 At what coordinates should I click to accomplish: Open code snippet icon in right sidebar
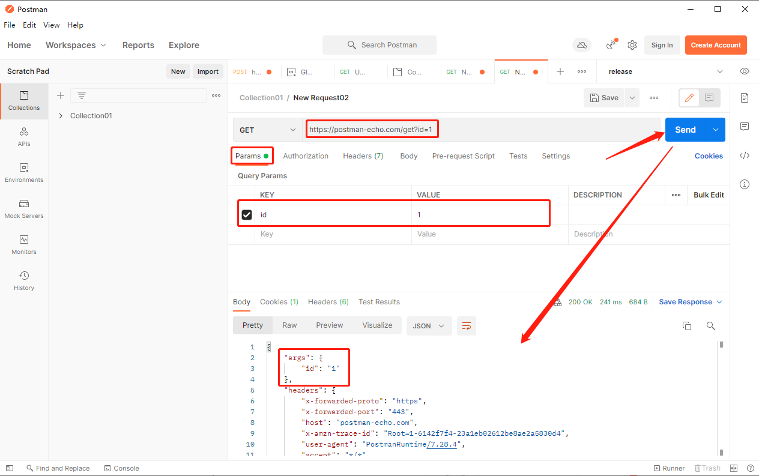click(x=745, y=155)
